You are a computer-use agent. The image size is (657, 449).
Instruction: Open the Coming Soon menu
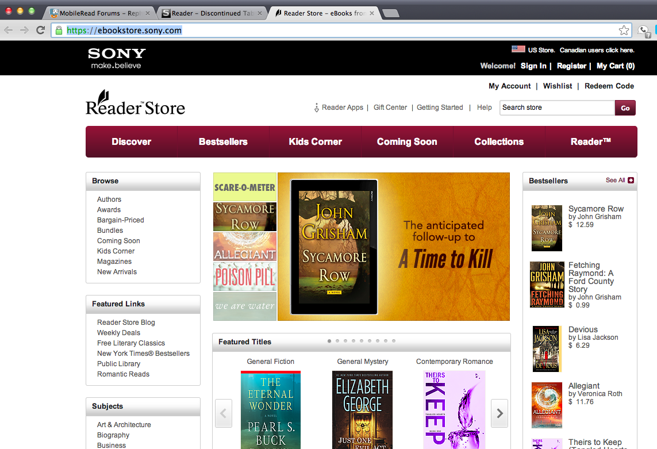[407, 141]
